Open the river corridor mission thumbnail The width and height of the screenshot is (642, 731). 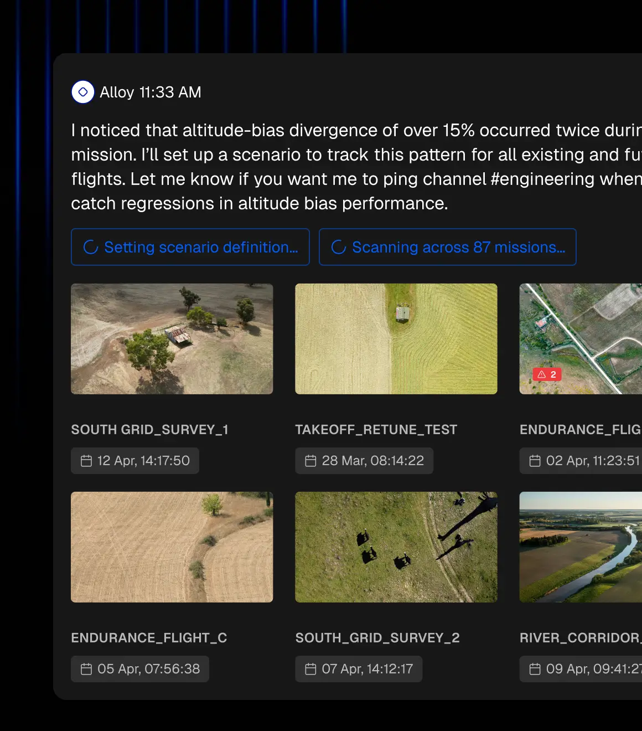tap(581, 547)
